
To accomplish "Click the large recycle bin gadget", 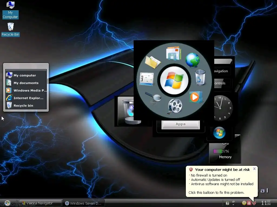I will (x=126, y=111).
